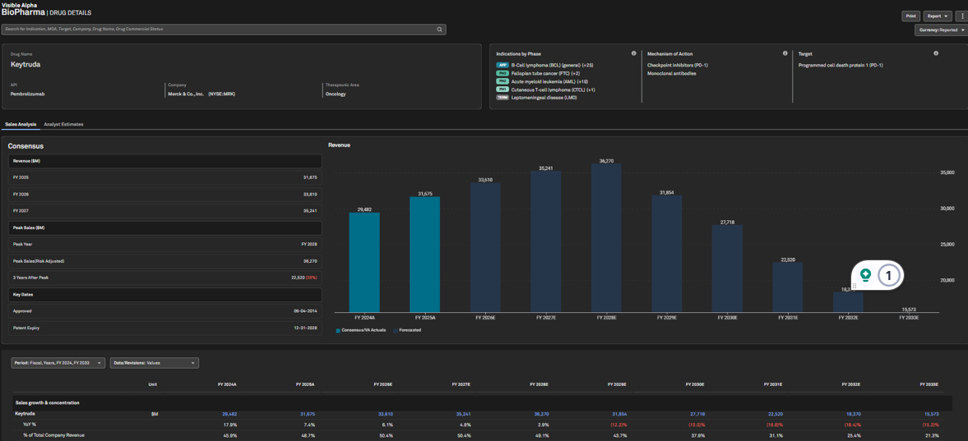Click the Indications by Phase info icon

633,53
